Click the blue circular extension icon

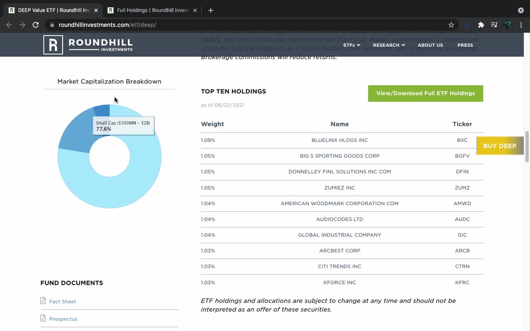point(467,25)
